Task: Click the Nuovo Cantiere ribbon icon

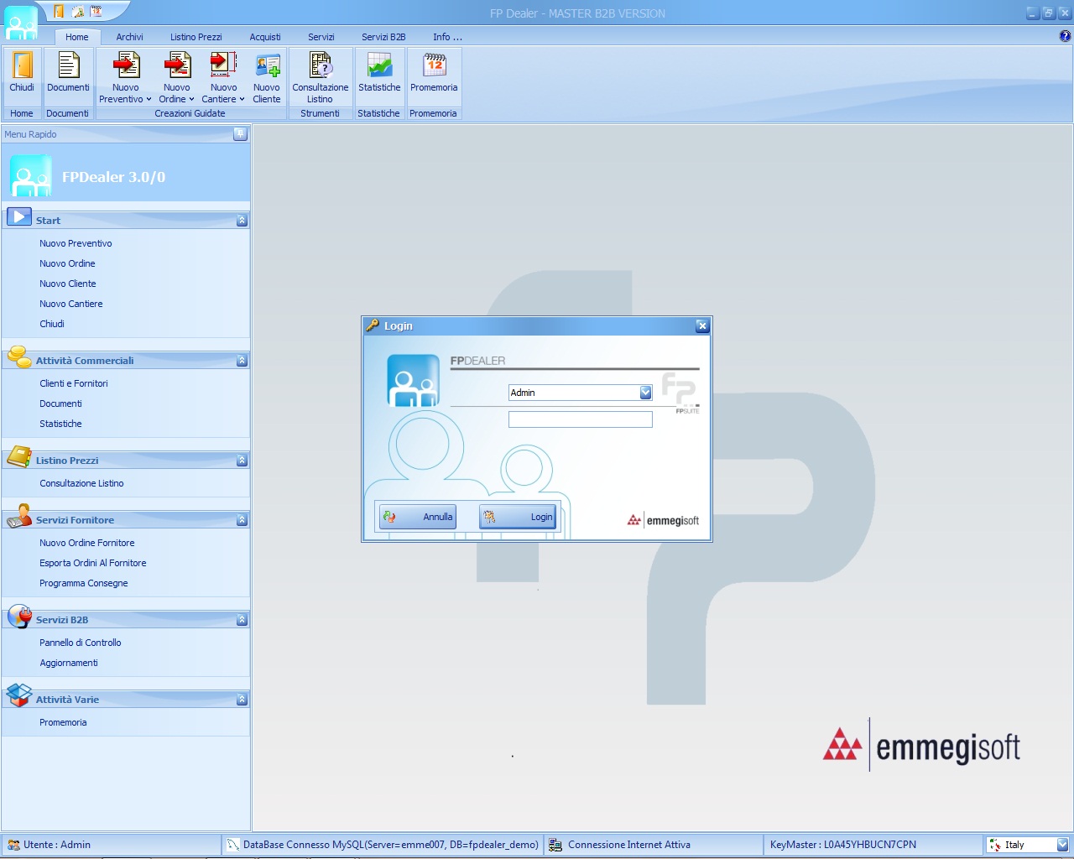Action: click(223, 65)
